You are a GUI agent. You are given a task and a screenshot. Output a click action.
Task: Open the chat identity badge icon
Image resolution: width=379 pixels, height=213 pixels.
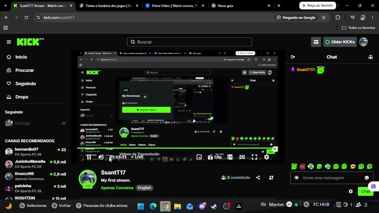[297, 178]
